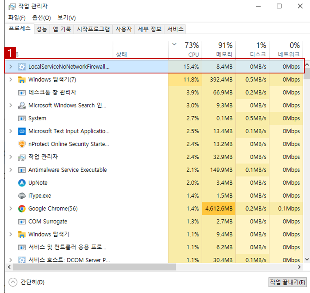Expand the lower Windows 탐색기 row
Screen dimensions: 310x293
[x=11, y=235]
